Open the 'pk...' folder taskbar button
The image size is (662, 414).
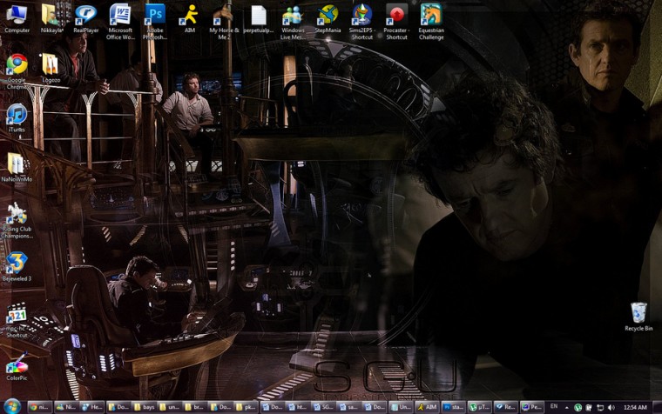click(x=247, y=407)
